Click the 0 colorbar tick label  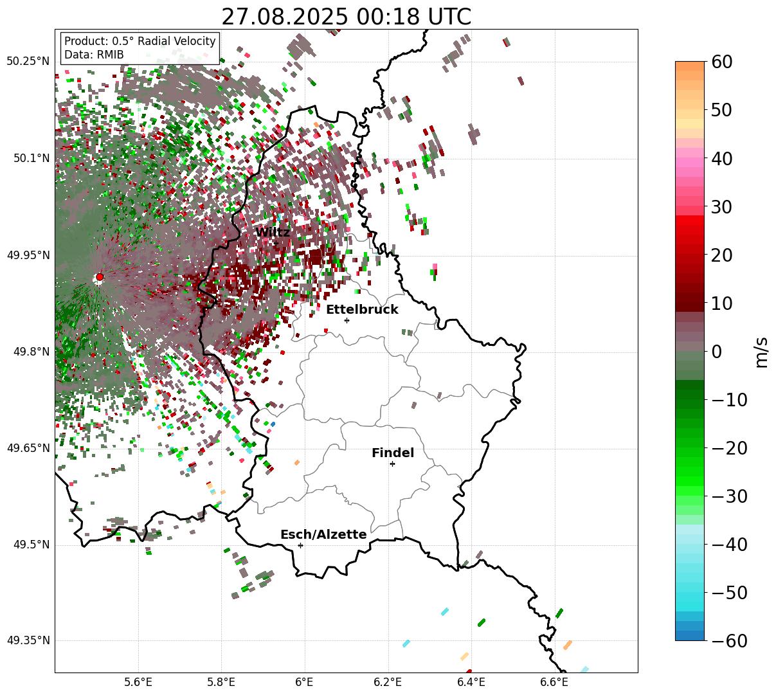coord(716,352)
